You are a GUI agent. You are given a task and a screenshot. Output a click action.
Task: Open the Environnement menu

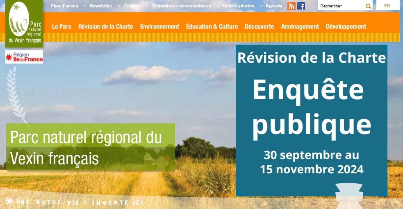(x=159, y=26)
